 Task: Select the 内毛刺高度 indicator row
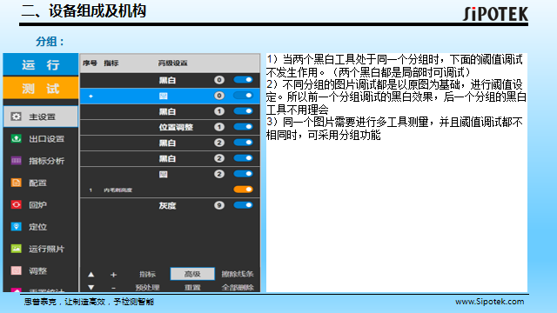tap(170, 190)
